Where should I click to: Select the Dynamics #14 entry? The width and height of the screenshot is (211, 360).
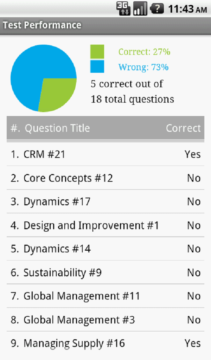tap(105, 249)
